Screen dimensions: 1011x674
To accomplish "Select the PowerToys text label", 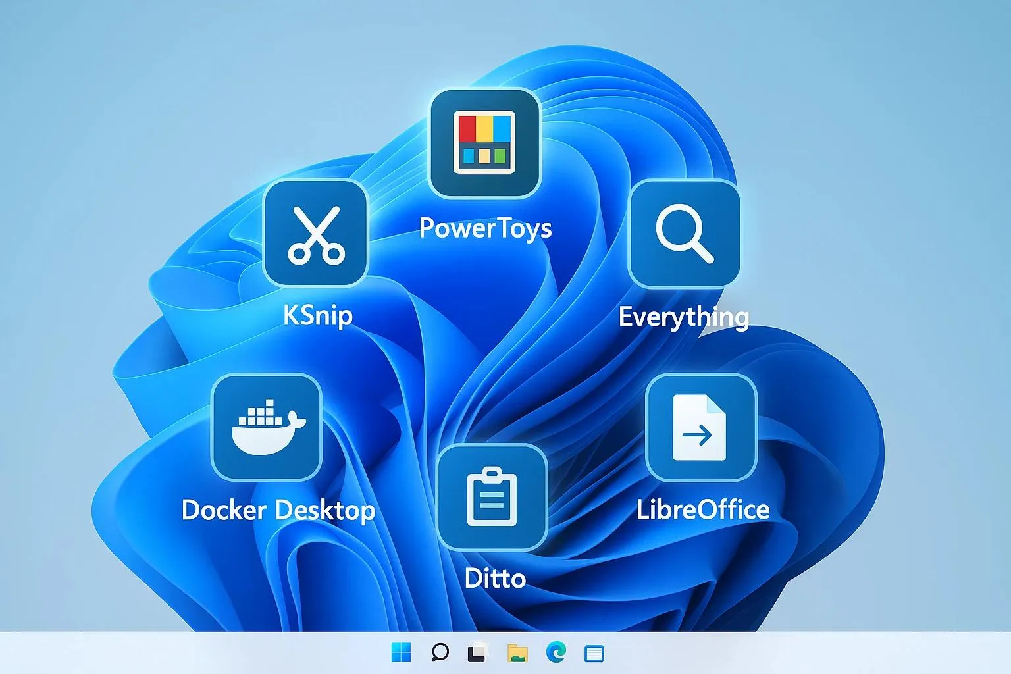I will coord(485,228).
